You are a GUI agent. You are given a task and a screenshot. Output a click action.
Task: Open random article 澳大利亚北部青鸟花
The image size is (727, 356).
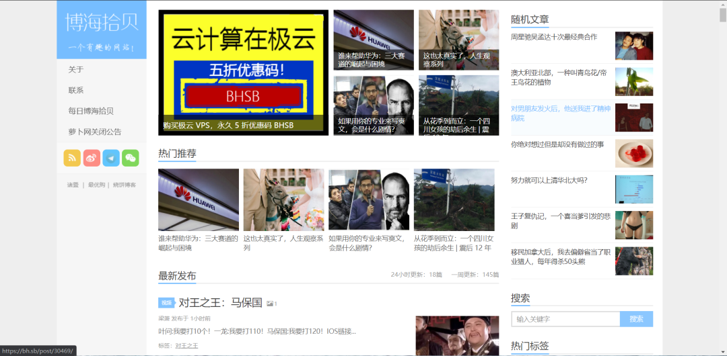[559, 77]
